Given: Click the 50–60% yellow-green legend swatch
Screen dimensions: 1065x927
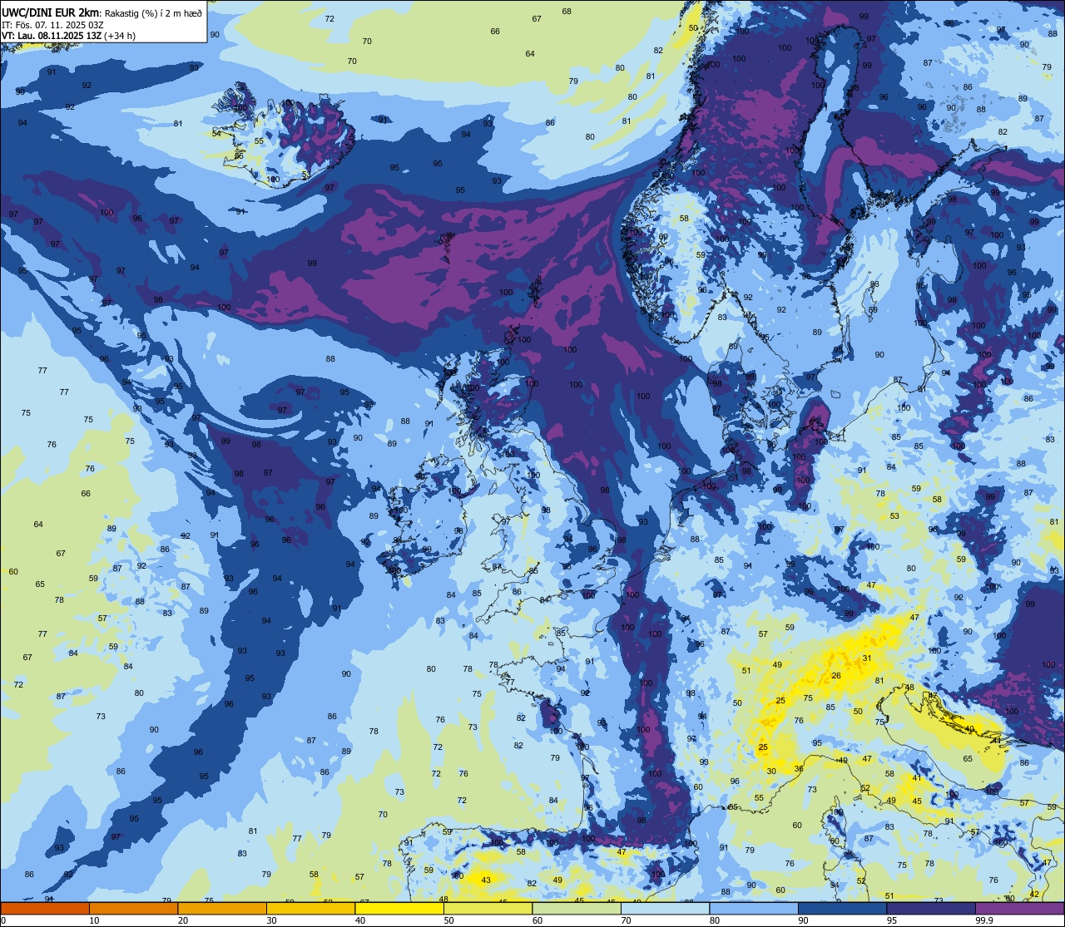Looking at the screenshot, I should pyautogui.click(x=488, y=909).
